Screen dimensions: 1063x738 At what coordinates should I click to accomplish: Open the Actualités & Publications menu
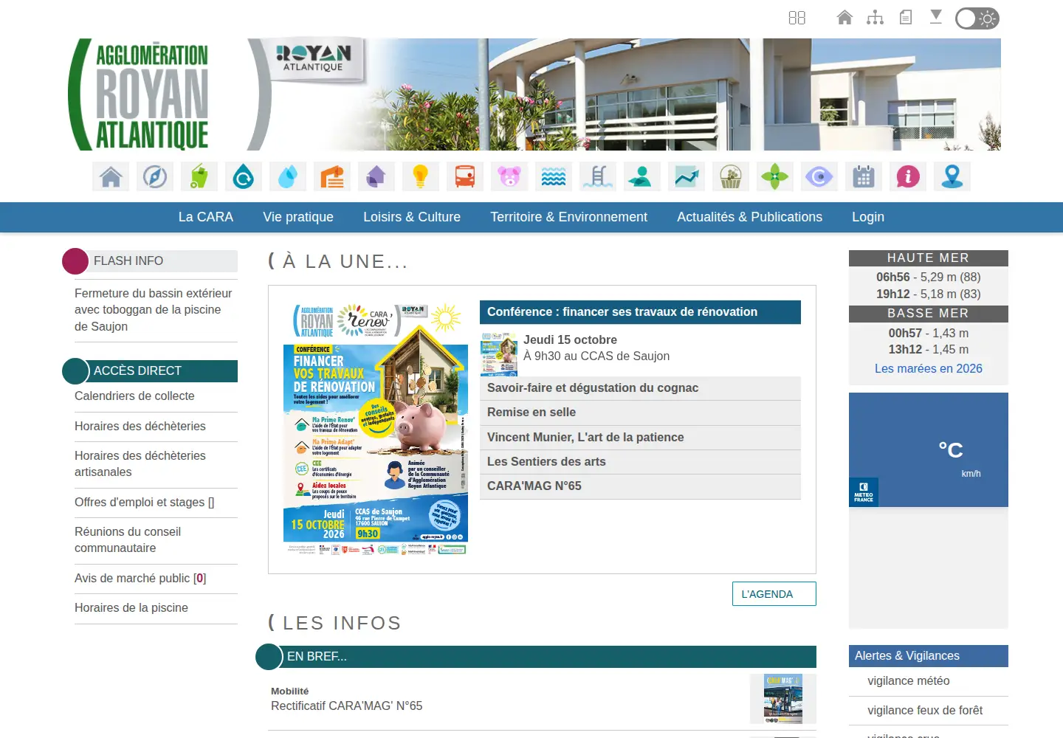pos(749,217)
